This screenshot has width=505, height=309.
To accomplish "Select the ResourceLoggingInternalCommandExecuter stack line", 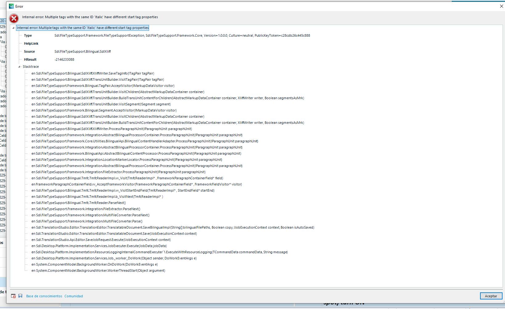I will [160, 252].
